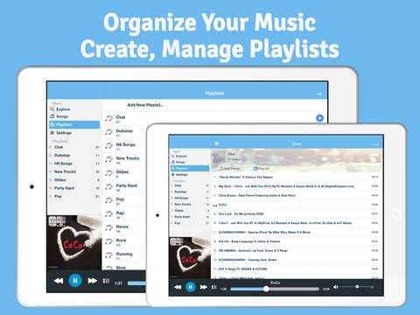Tap Add New Playlist…
420x315 pixels.
pyautogui.click(x=145, y=105)
